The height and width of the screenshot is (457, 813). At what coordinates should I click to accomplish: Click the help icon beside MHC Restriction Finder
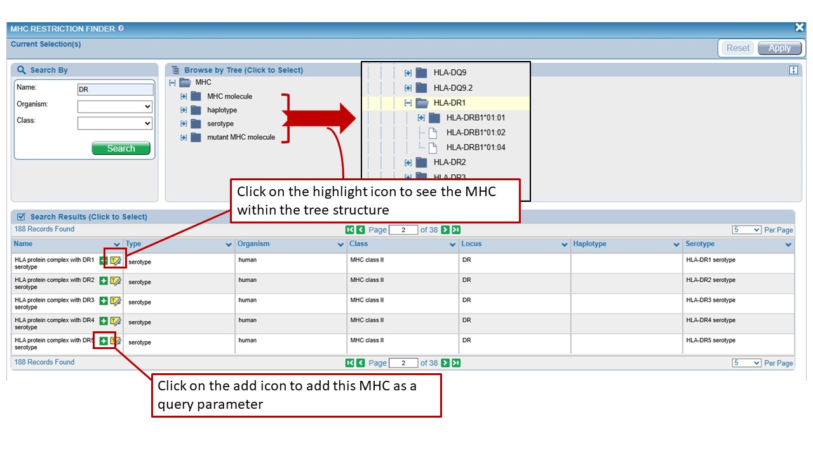(x=121, y=29)
